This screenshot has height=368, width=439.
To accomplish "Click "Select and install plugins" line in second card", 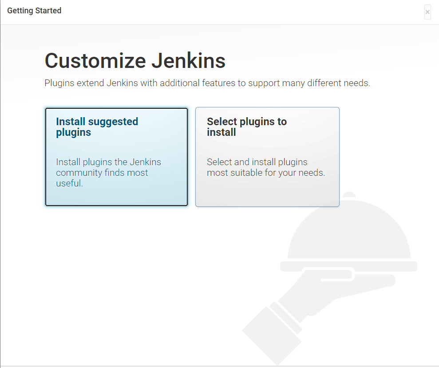I will (x=257, y=162).
